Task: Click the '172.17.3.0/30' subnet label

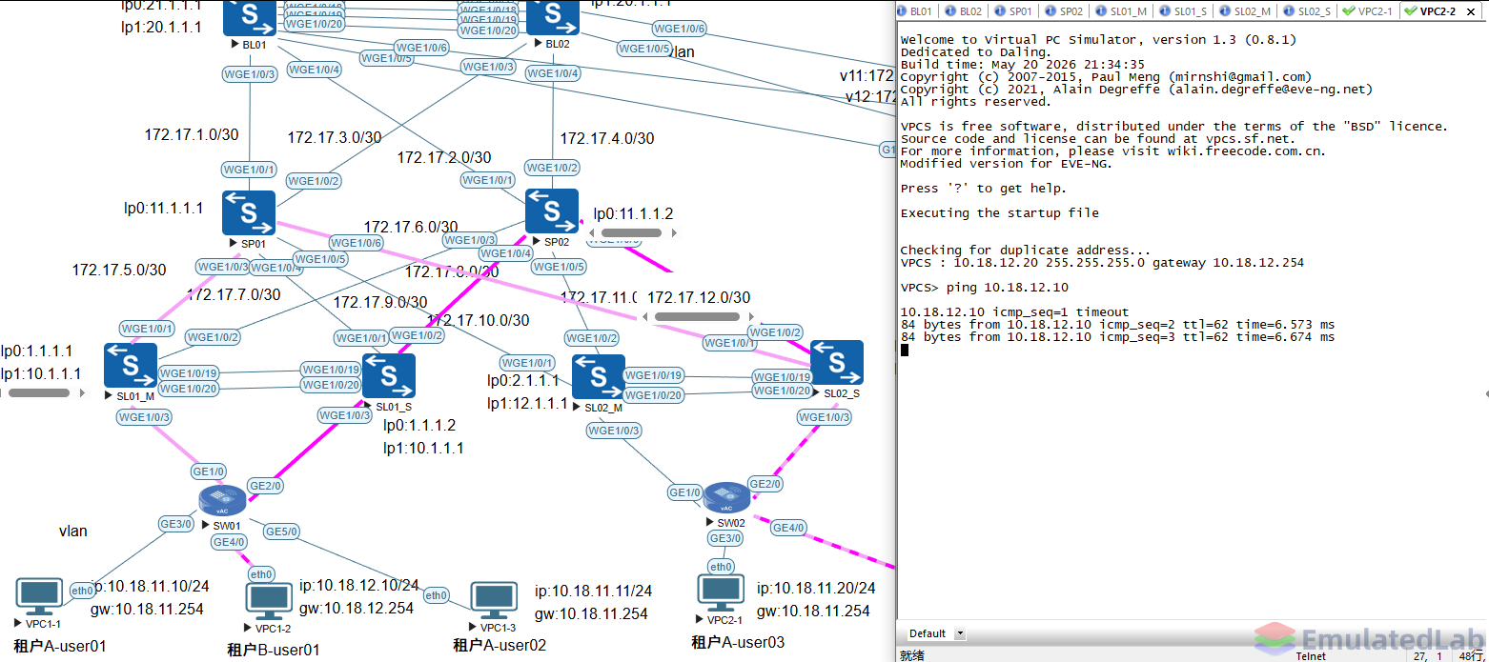Action: pyautogui.click(x=335, y=137)
